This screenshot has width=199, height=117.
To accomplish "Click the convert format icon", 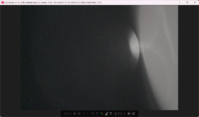I will (120, 114).
